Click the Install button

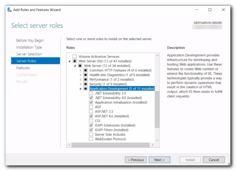190,160
